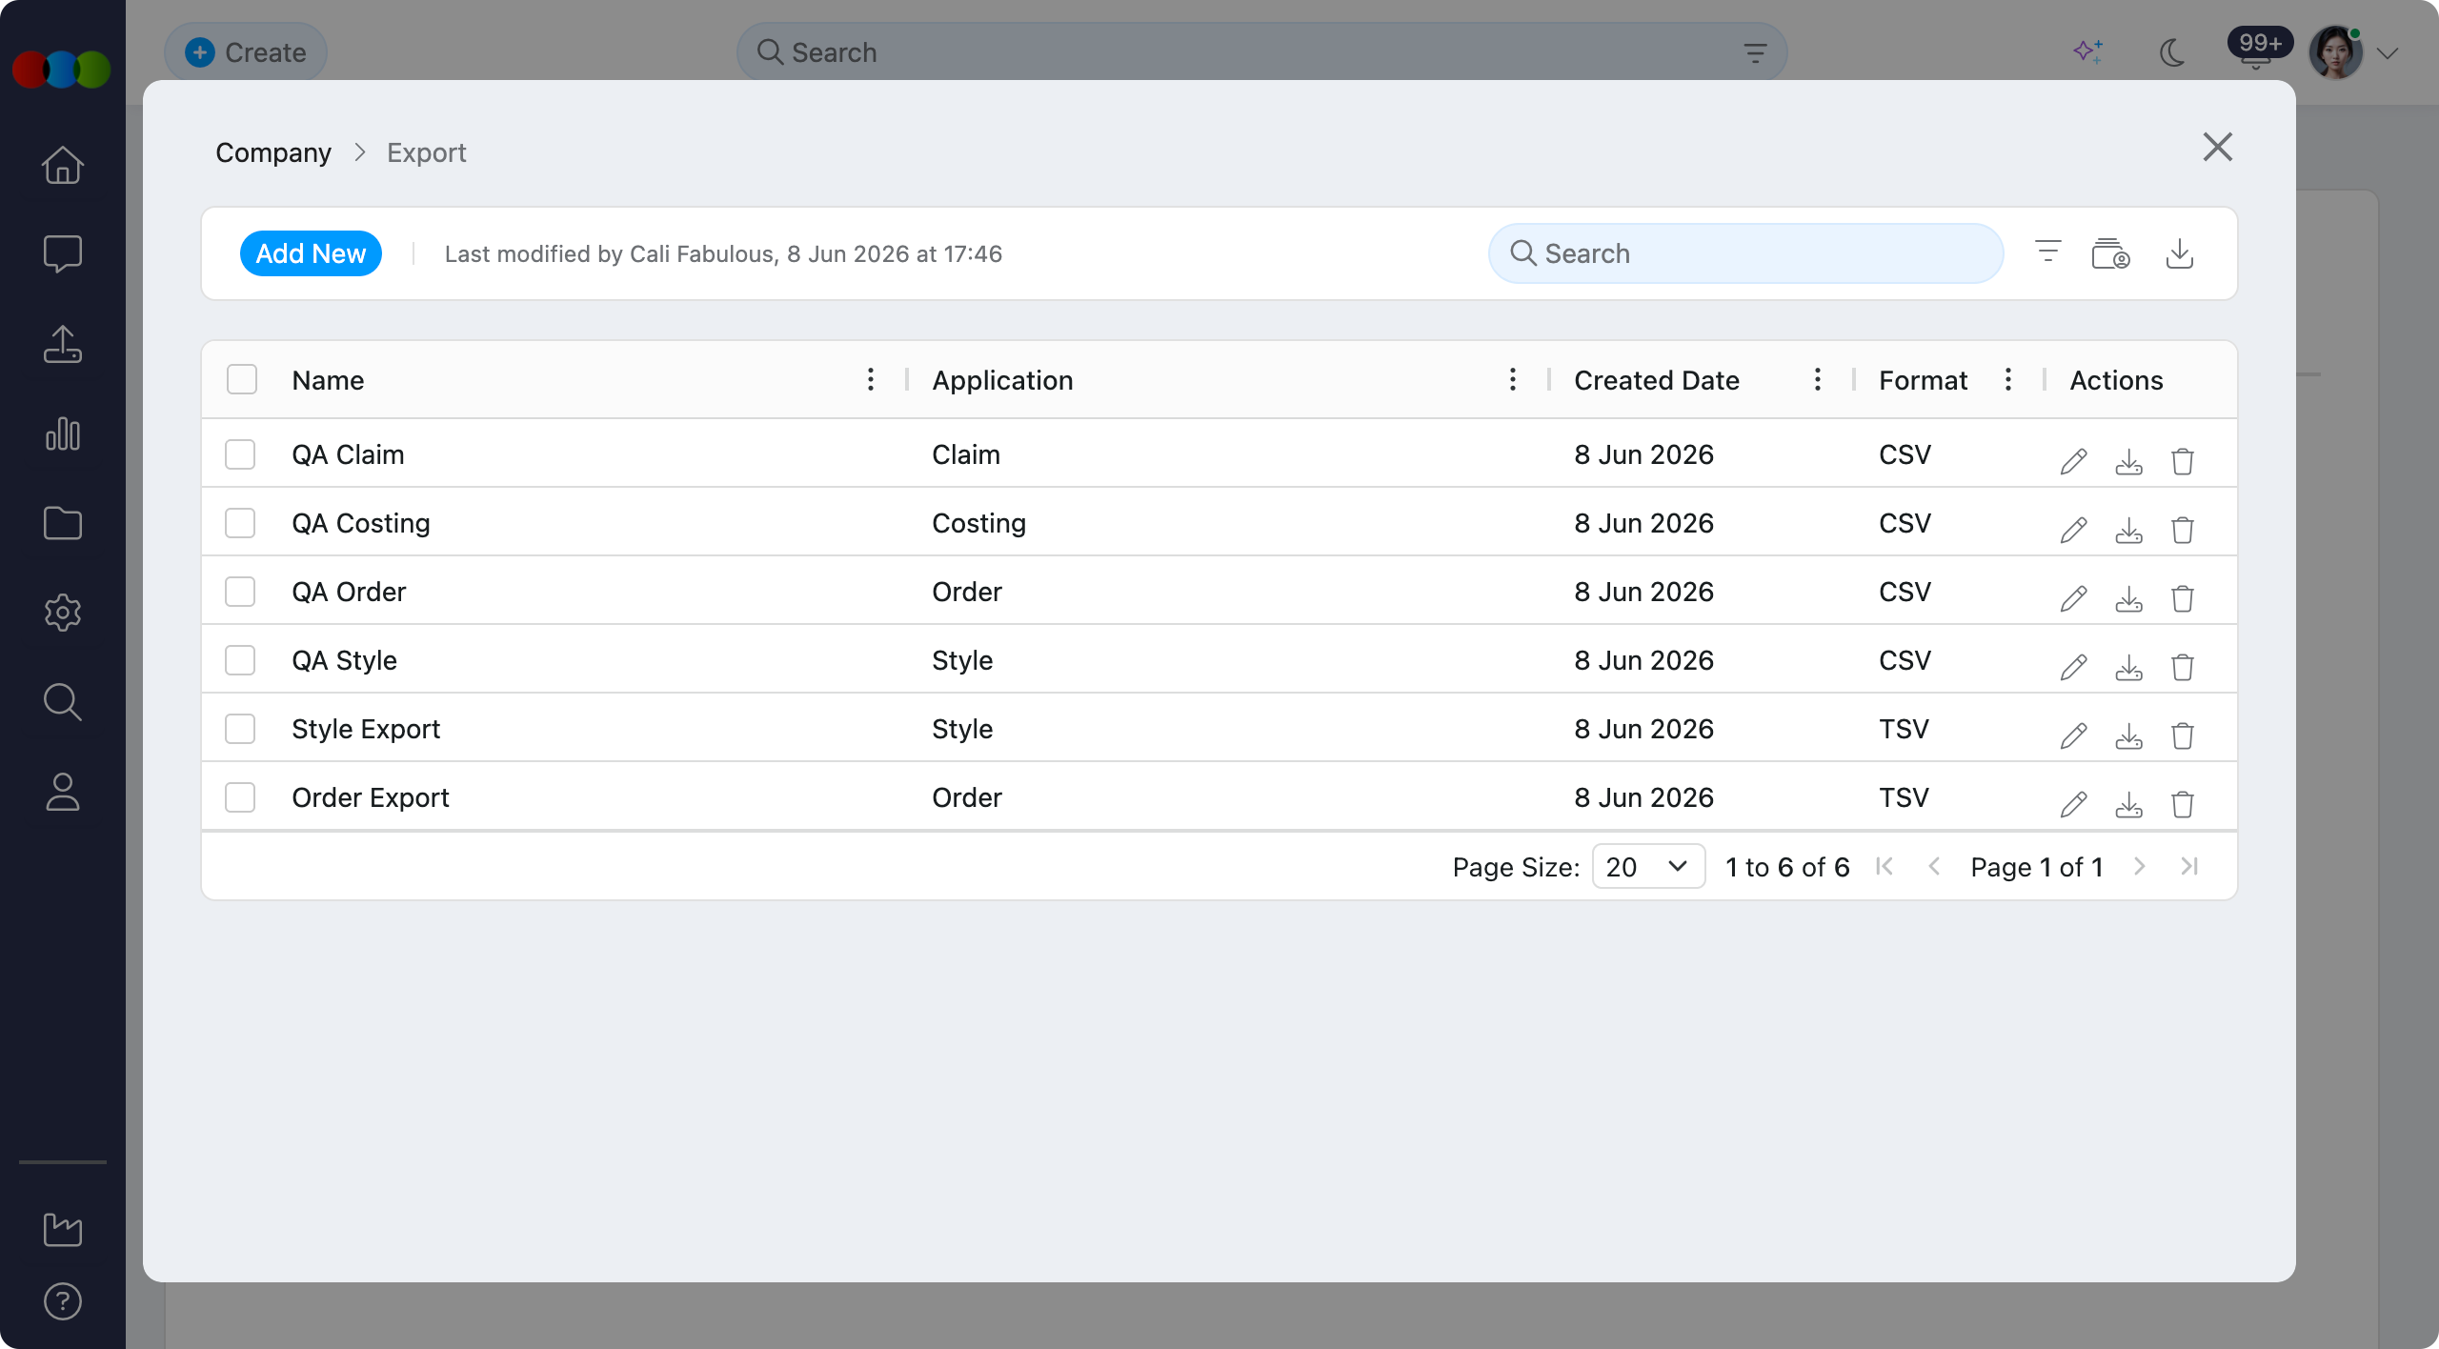The height and width of the screenshot is (1349, 2439).
Task: Check the QA Style row checkbox
Action: [x=240, y=660]
